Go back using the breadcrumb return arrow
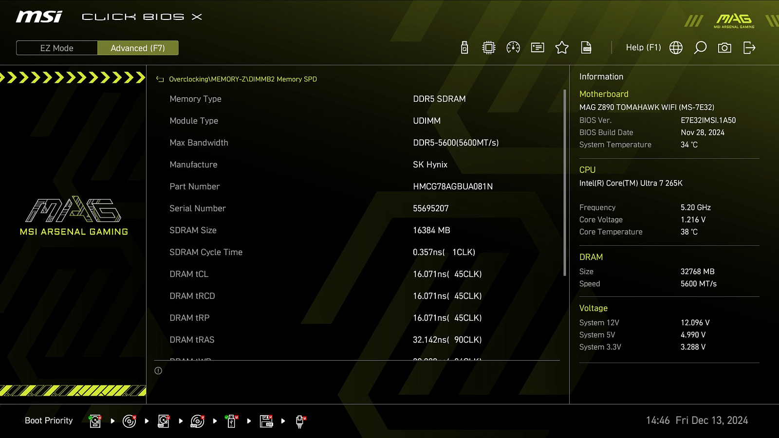The height and width of the screenshot is (438, 779). (x=160, y=79)
